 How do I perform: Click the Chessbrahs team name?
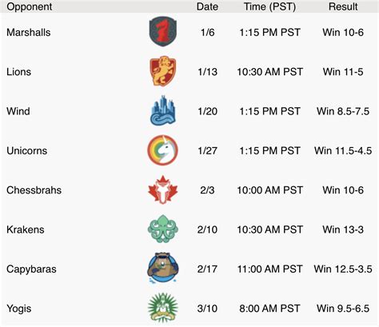tap(34, 190)
